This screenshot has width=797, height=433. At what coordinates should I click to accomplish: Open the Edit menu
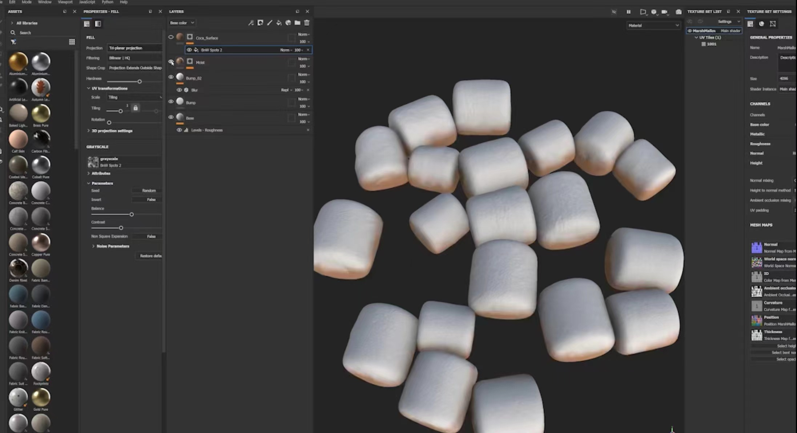tap(12, 2)
